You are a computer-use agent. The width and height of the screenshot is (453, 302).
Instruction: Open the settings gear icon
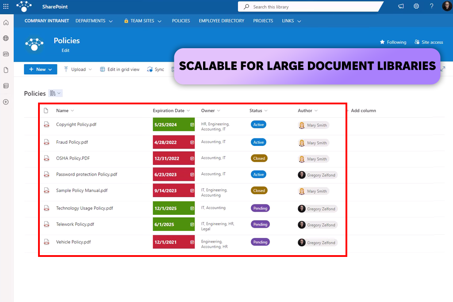[416, 6]
